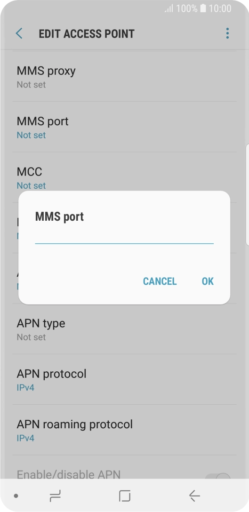This screenshot has width=249, height=512.
Task: Open the MMS proxy setting
Action: (124, 76)
